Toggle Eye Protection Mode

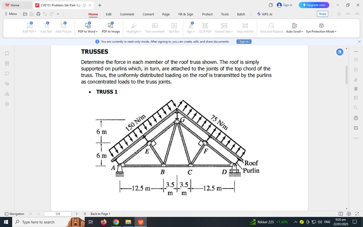coord(321,28)
